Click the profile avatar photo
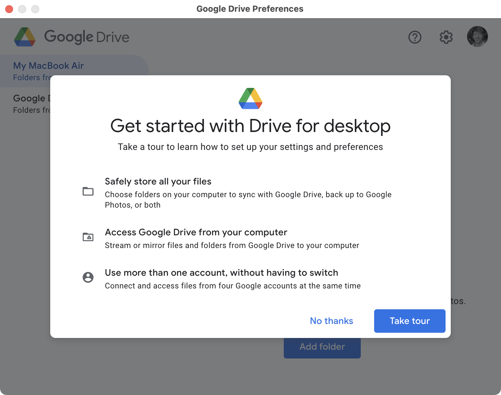Viewport: 501px width, 395px height. pyautogui.click(x=477, y=37)
